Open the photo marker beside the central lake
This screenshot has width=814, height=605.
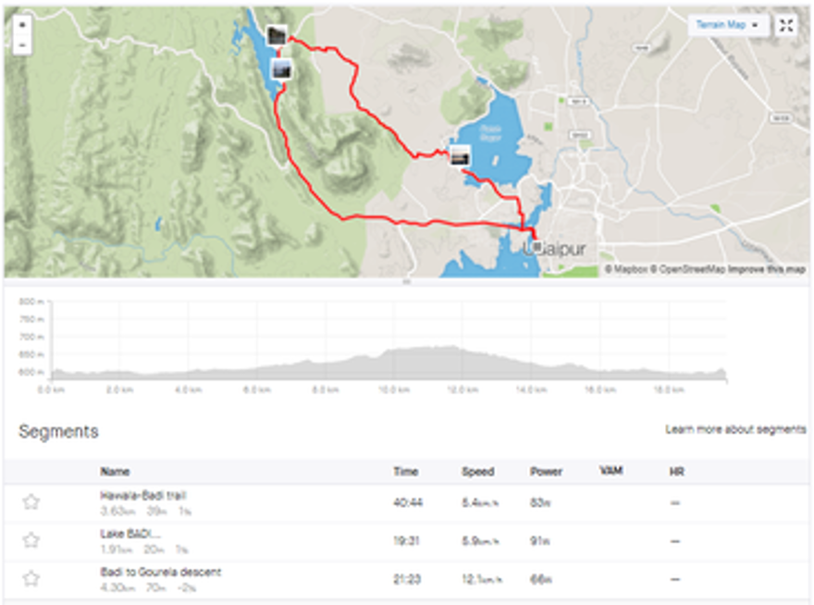click(x=460, y=156)
